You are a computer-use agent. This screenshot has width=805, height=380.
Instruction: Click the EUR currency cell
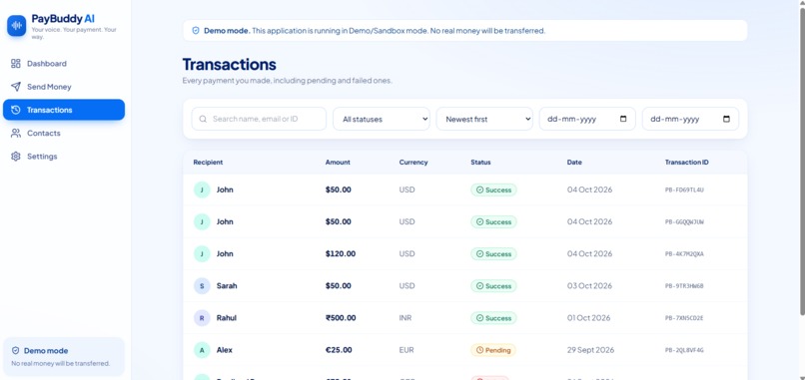coord(406,350)
